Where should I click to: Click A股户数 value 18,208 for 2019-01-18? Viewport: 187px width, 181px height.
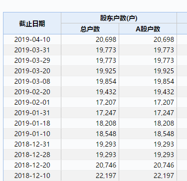(x=164, y=123)
